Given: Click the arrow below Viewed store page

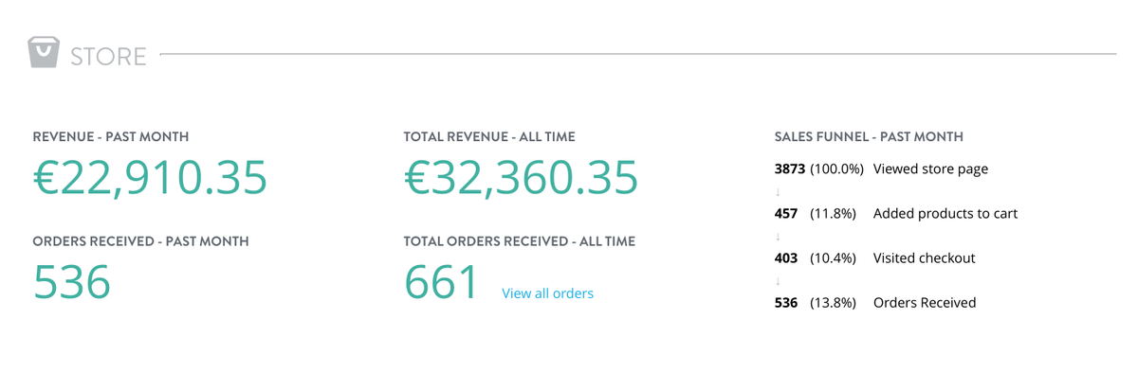Looking at the screenshot, I should pos(779,192).
